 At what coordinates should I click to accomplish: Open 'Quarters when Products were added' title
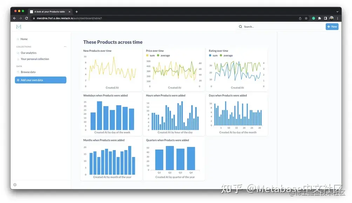click(167, 140)
